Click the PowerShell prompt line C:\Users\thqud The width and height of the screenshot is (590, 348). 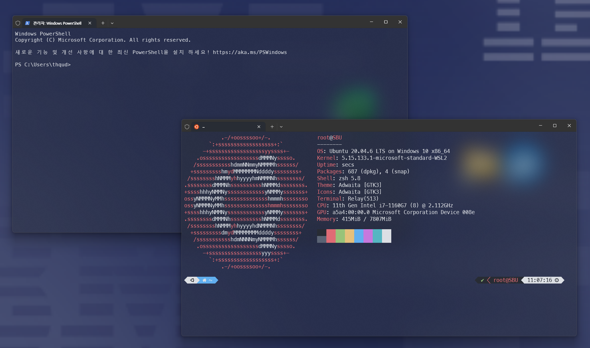point(43,65)
